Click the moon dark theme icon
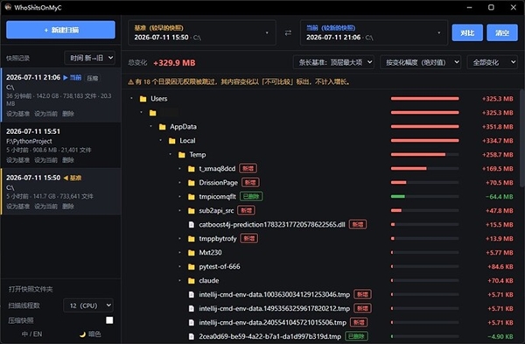The image size is (525, 344). pos(82,334)
